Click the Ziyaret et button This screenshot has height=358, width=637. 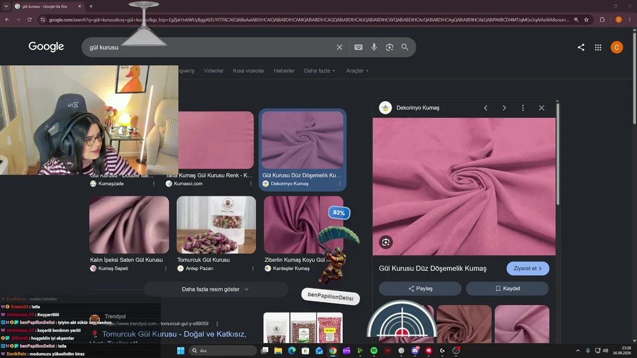pyautogui.click(x=528, y=268)
